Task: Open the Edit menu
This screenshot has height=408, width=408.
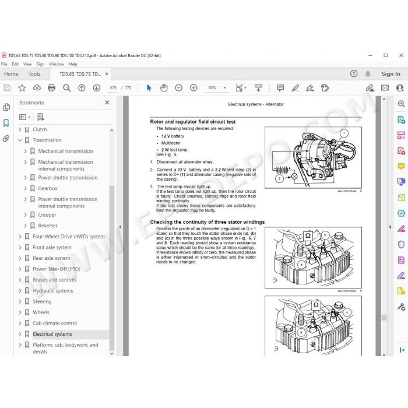Action: [x=15, y=64]
